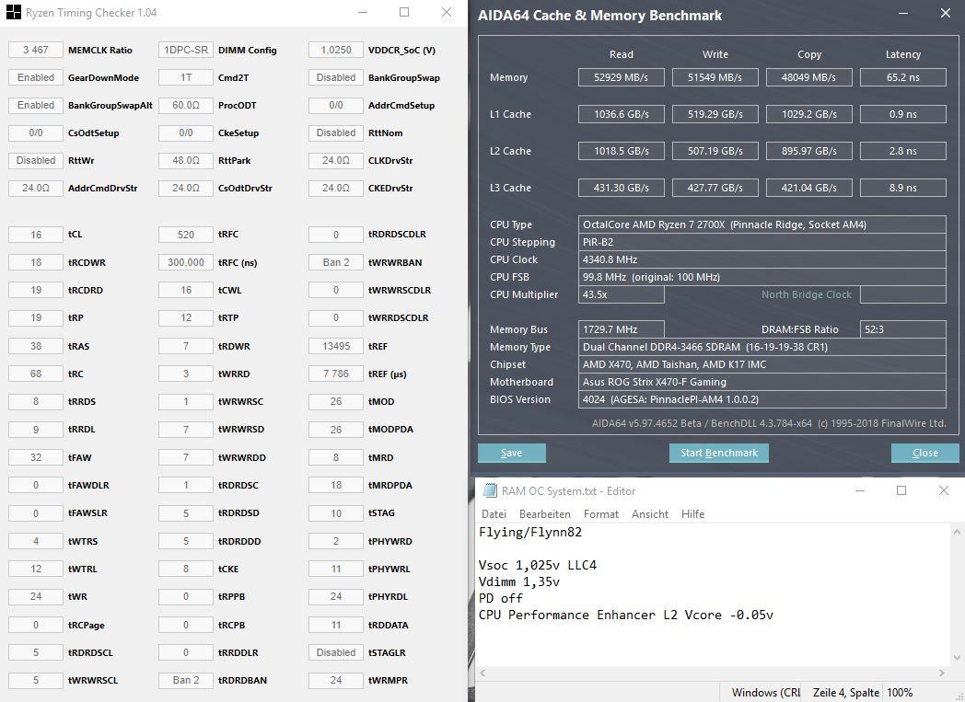Viewport: 965px width, 702px height.
Task: Click the 'Windows (CRL' encoding status entry
Action: click(765, 693)
